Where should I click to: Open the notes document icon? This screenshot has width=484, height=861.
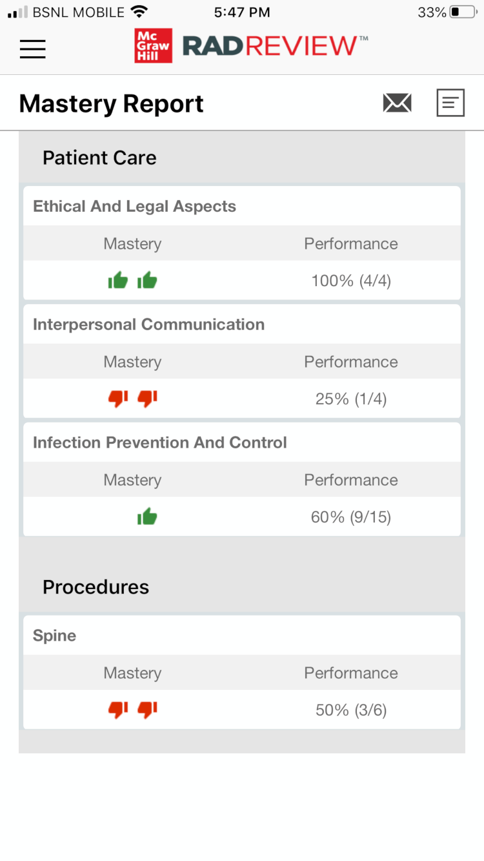450,103
